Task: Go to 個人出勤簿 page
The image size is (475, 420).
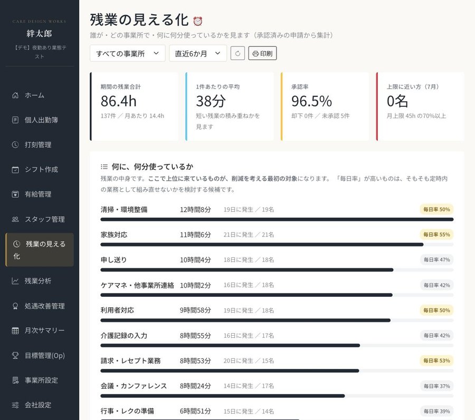Action: coord(41,120)
